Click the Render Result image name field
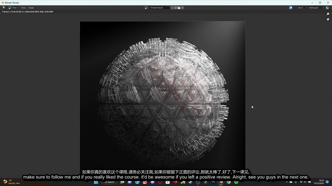This screenshot has width=332, height=186. point(160,8)
